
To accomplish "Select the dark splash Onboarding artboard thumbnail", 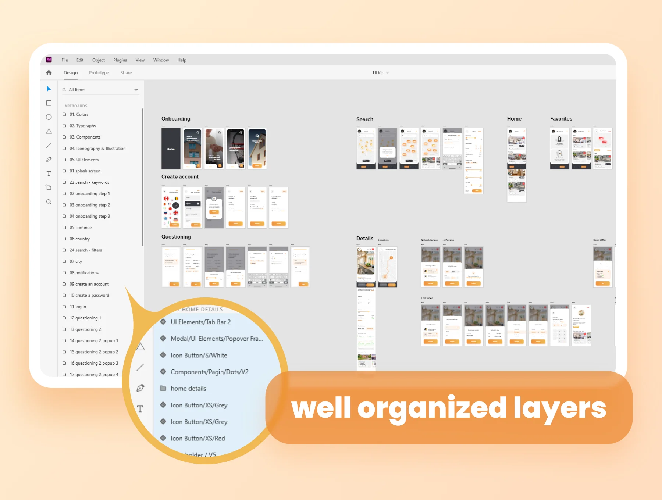I will point(171,149).
